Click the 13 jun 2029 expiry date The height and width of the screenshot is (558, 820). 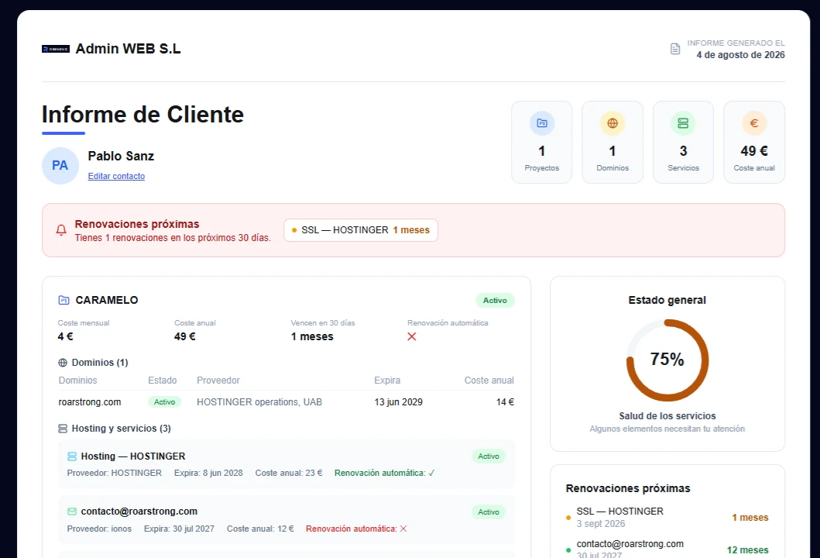[x=399, y=402]
